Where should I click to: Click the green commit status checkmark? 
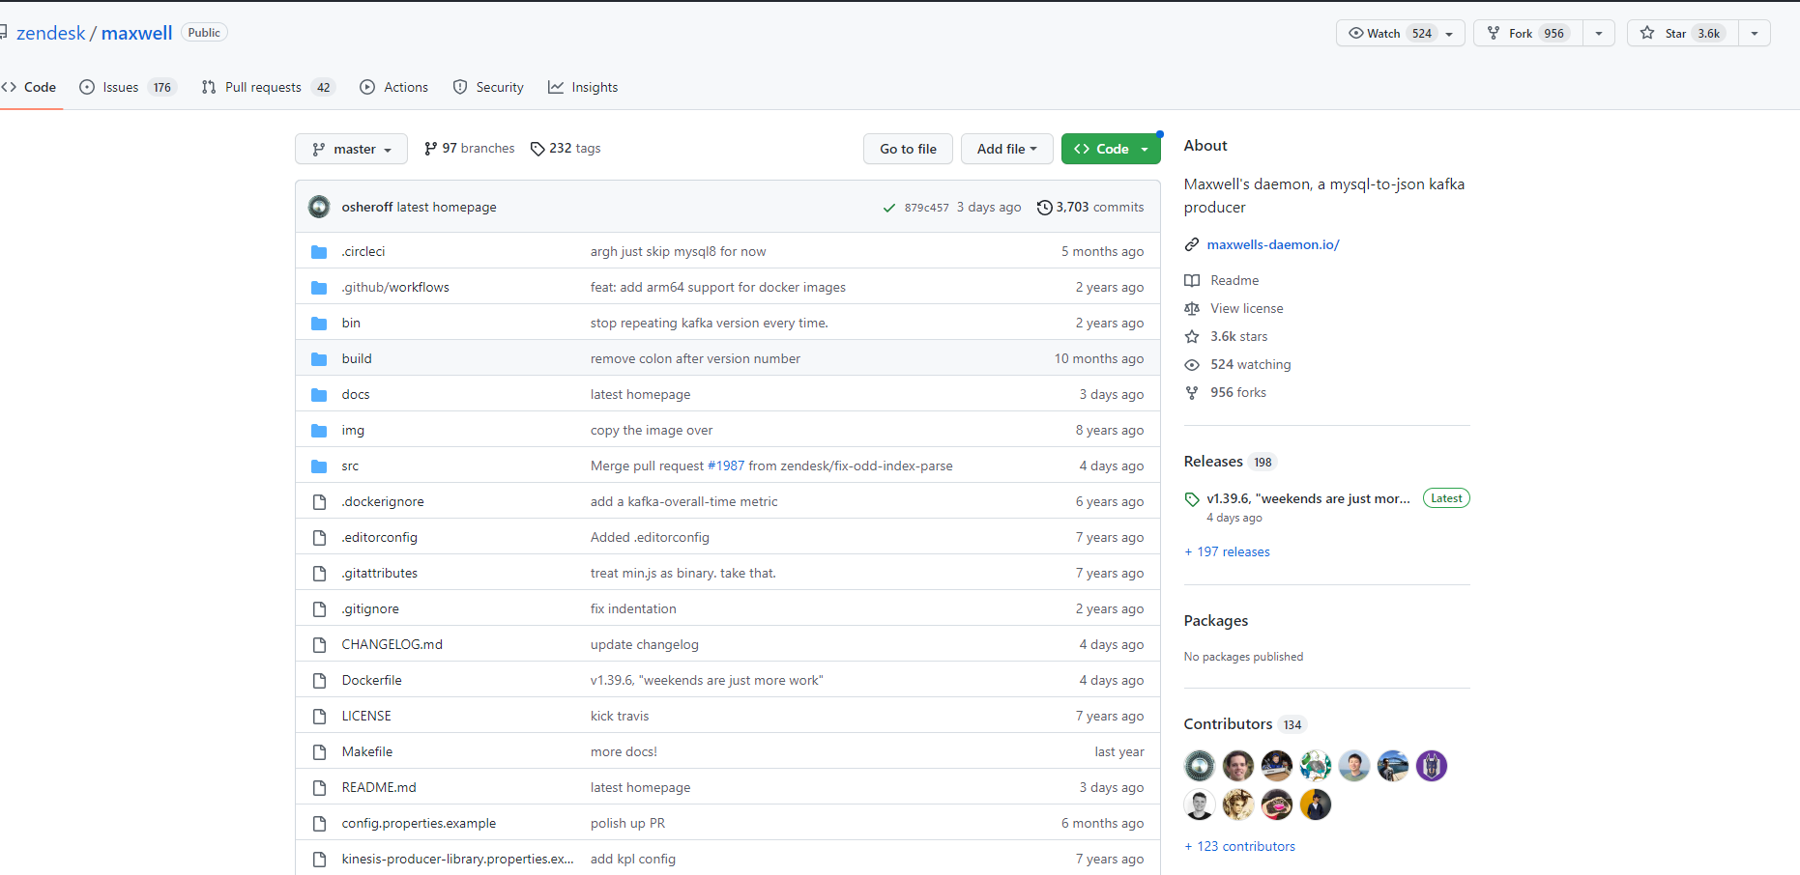pos(888,208)
